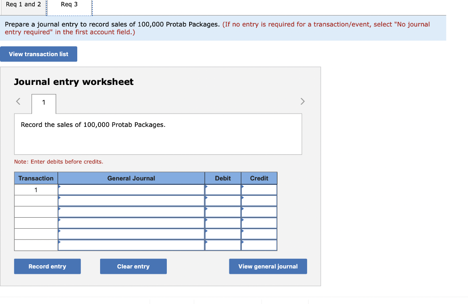Click the Clear entry button
This screenshot has height=304, width=468.
133,266
